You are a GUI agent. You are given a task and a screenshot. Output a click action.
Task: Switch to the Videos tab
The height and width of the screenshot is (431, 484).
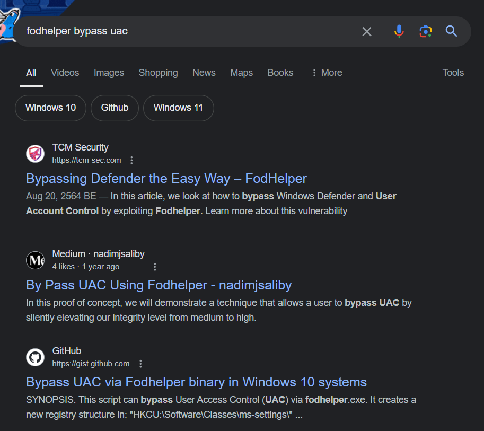tap(65, 73)
